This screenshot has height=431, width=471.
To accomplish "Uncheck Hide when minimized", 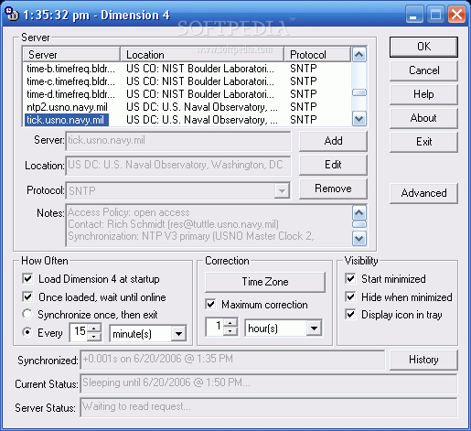I will 350,296.
